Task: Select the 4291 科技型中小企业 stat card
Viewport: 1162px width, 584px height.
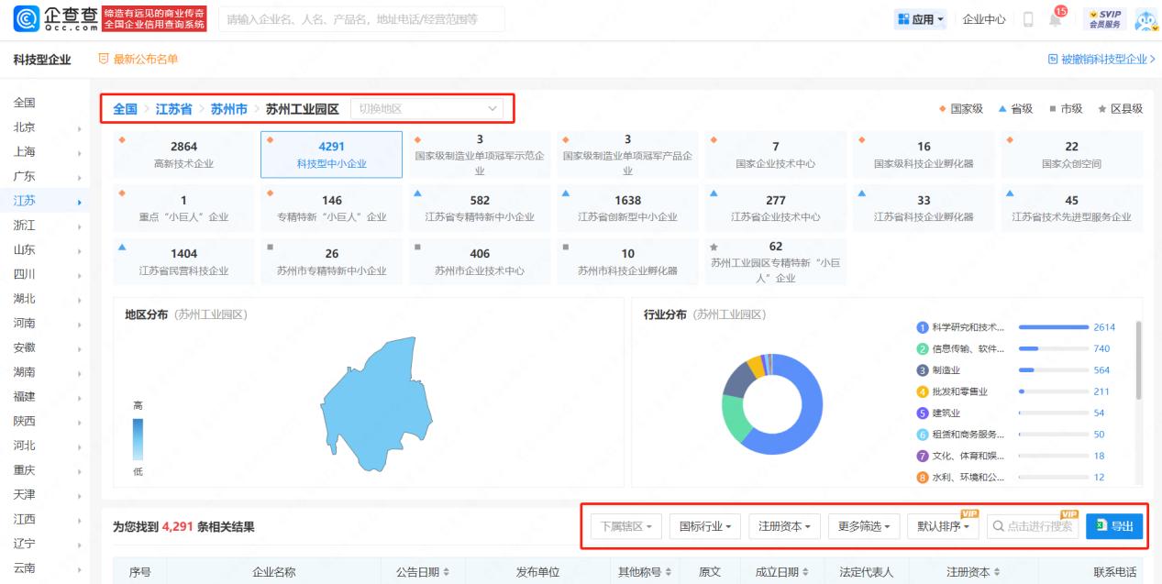Action: tap(330, 153)
